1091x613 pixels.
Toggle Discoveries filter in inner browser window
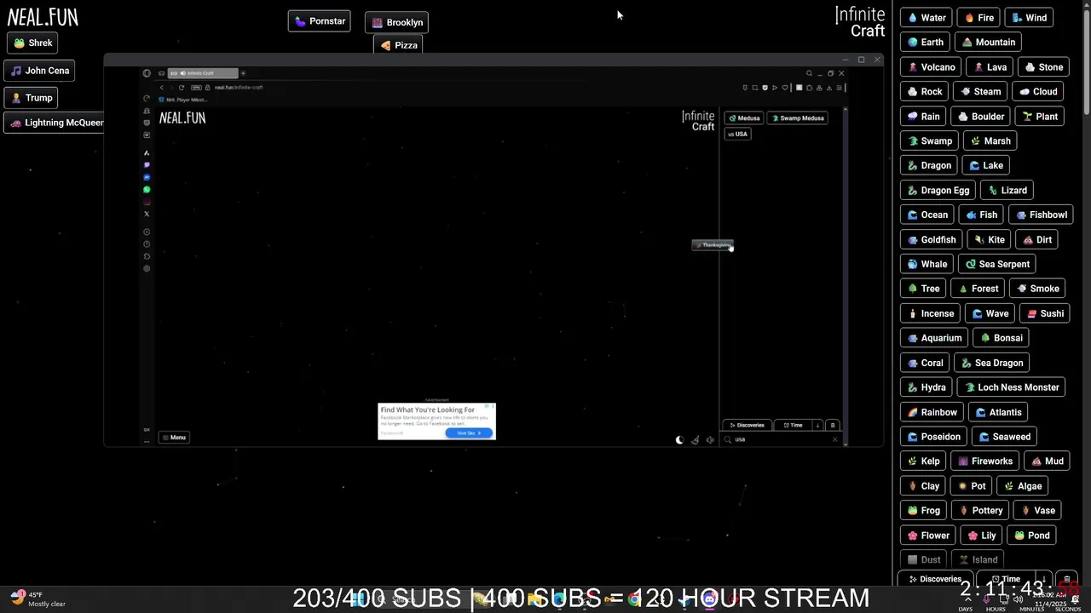pyautogui.click(x=747, y=425)
